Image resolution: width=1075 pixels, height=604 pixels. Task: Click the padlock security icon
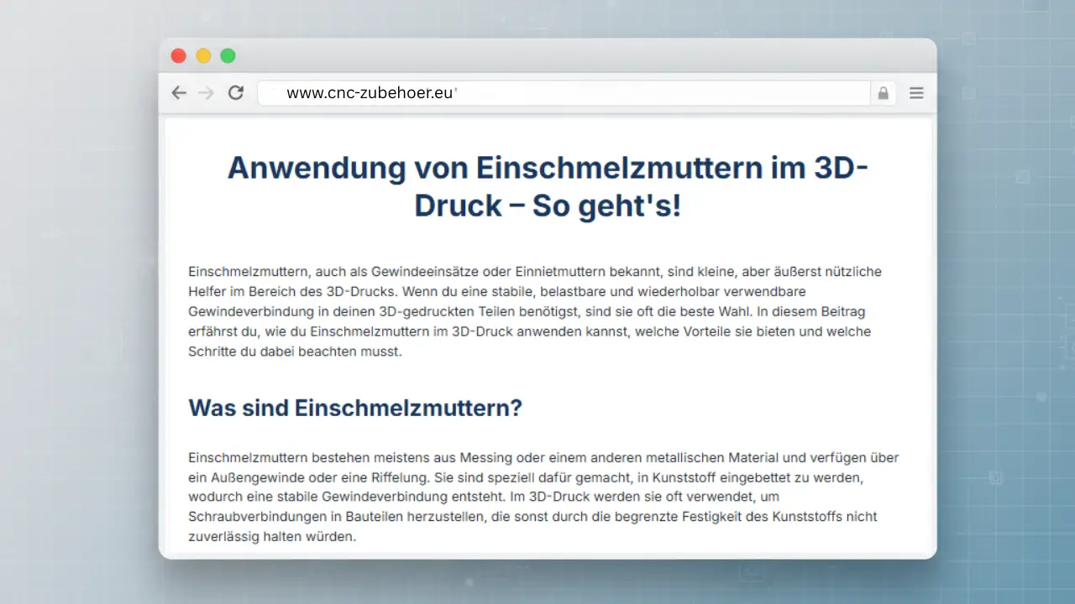click(x=883, y=93)
